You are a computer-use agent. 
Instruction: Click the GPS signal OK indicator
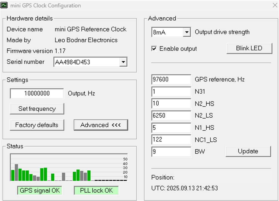pos(40,191)
